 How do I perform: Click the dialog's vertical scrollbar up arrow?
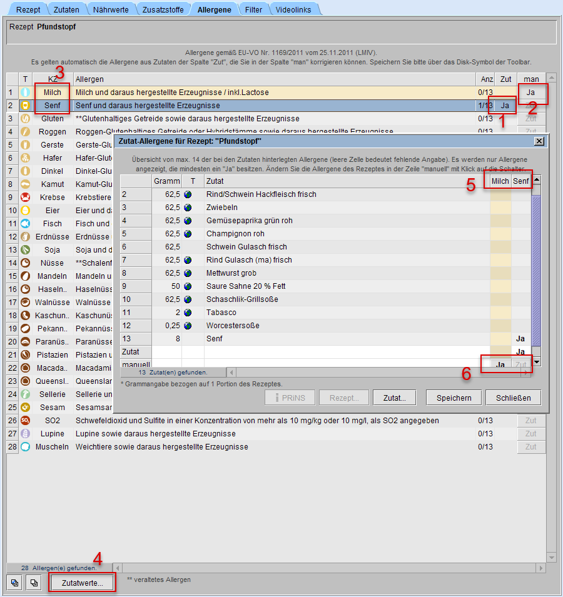point(536,181)
